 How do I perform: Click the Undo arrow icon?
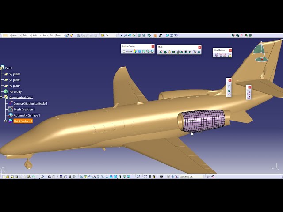[33, 177]
